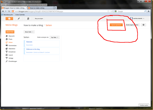Open the Top-Tabs dropdown
153x110 pixels.
(54, 37)
